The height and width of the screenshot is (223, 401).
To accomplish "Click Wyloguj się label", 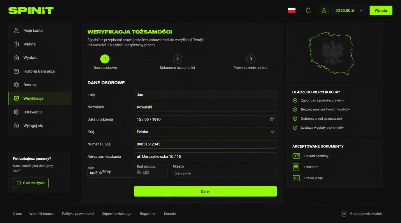I will [x=33, y=126].
